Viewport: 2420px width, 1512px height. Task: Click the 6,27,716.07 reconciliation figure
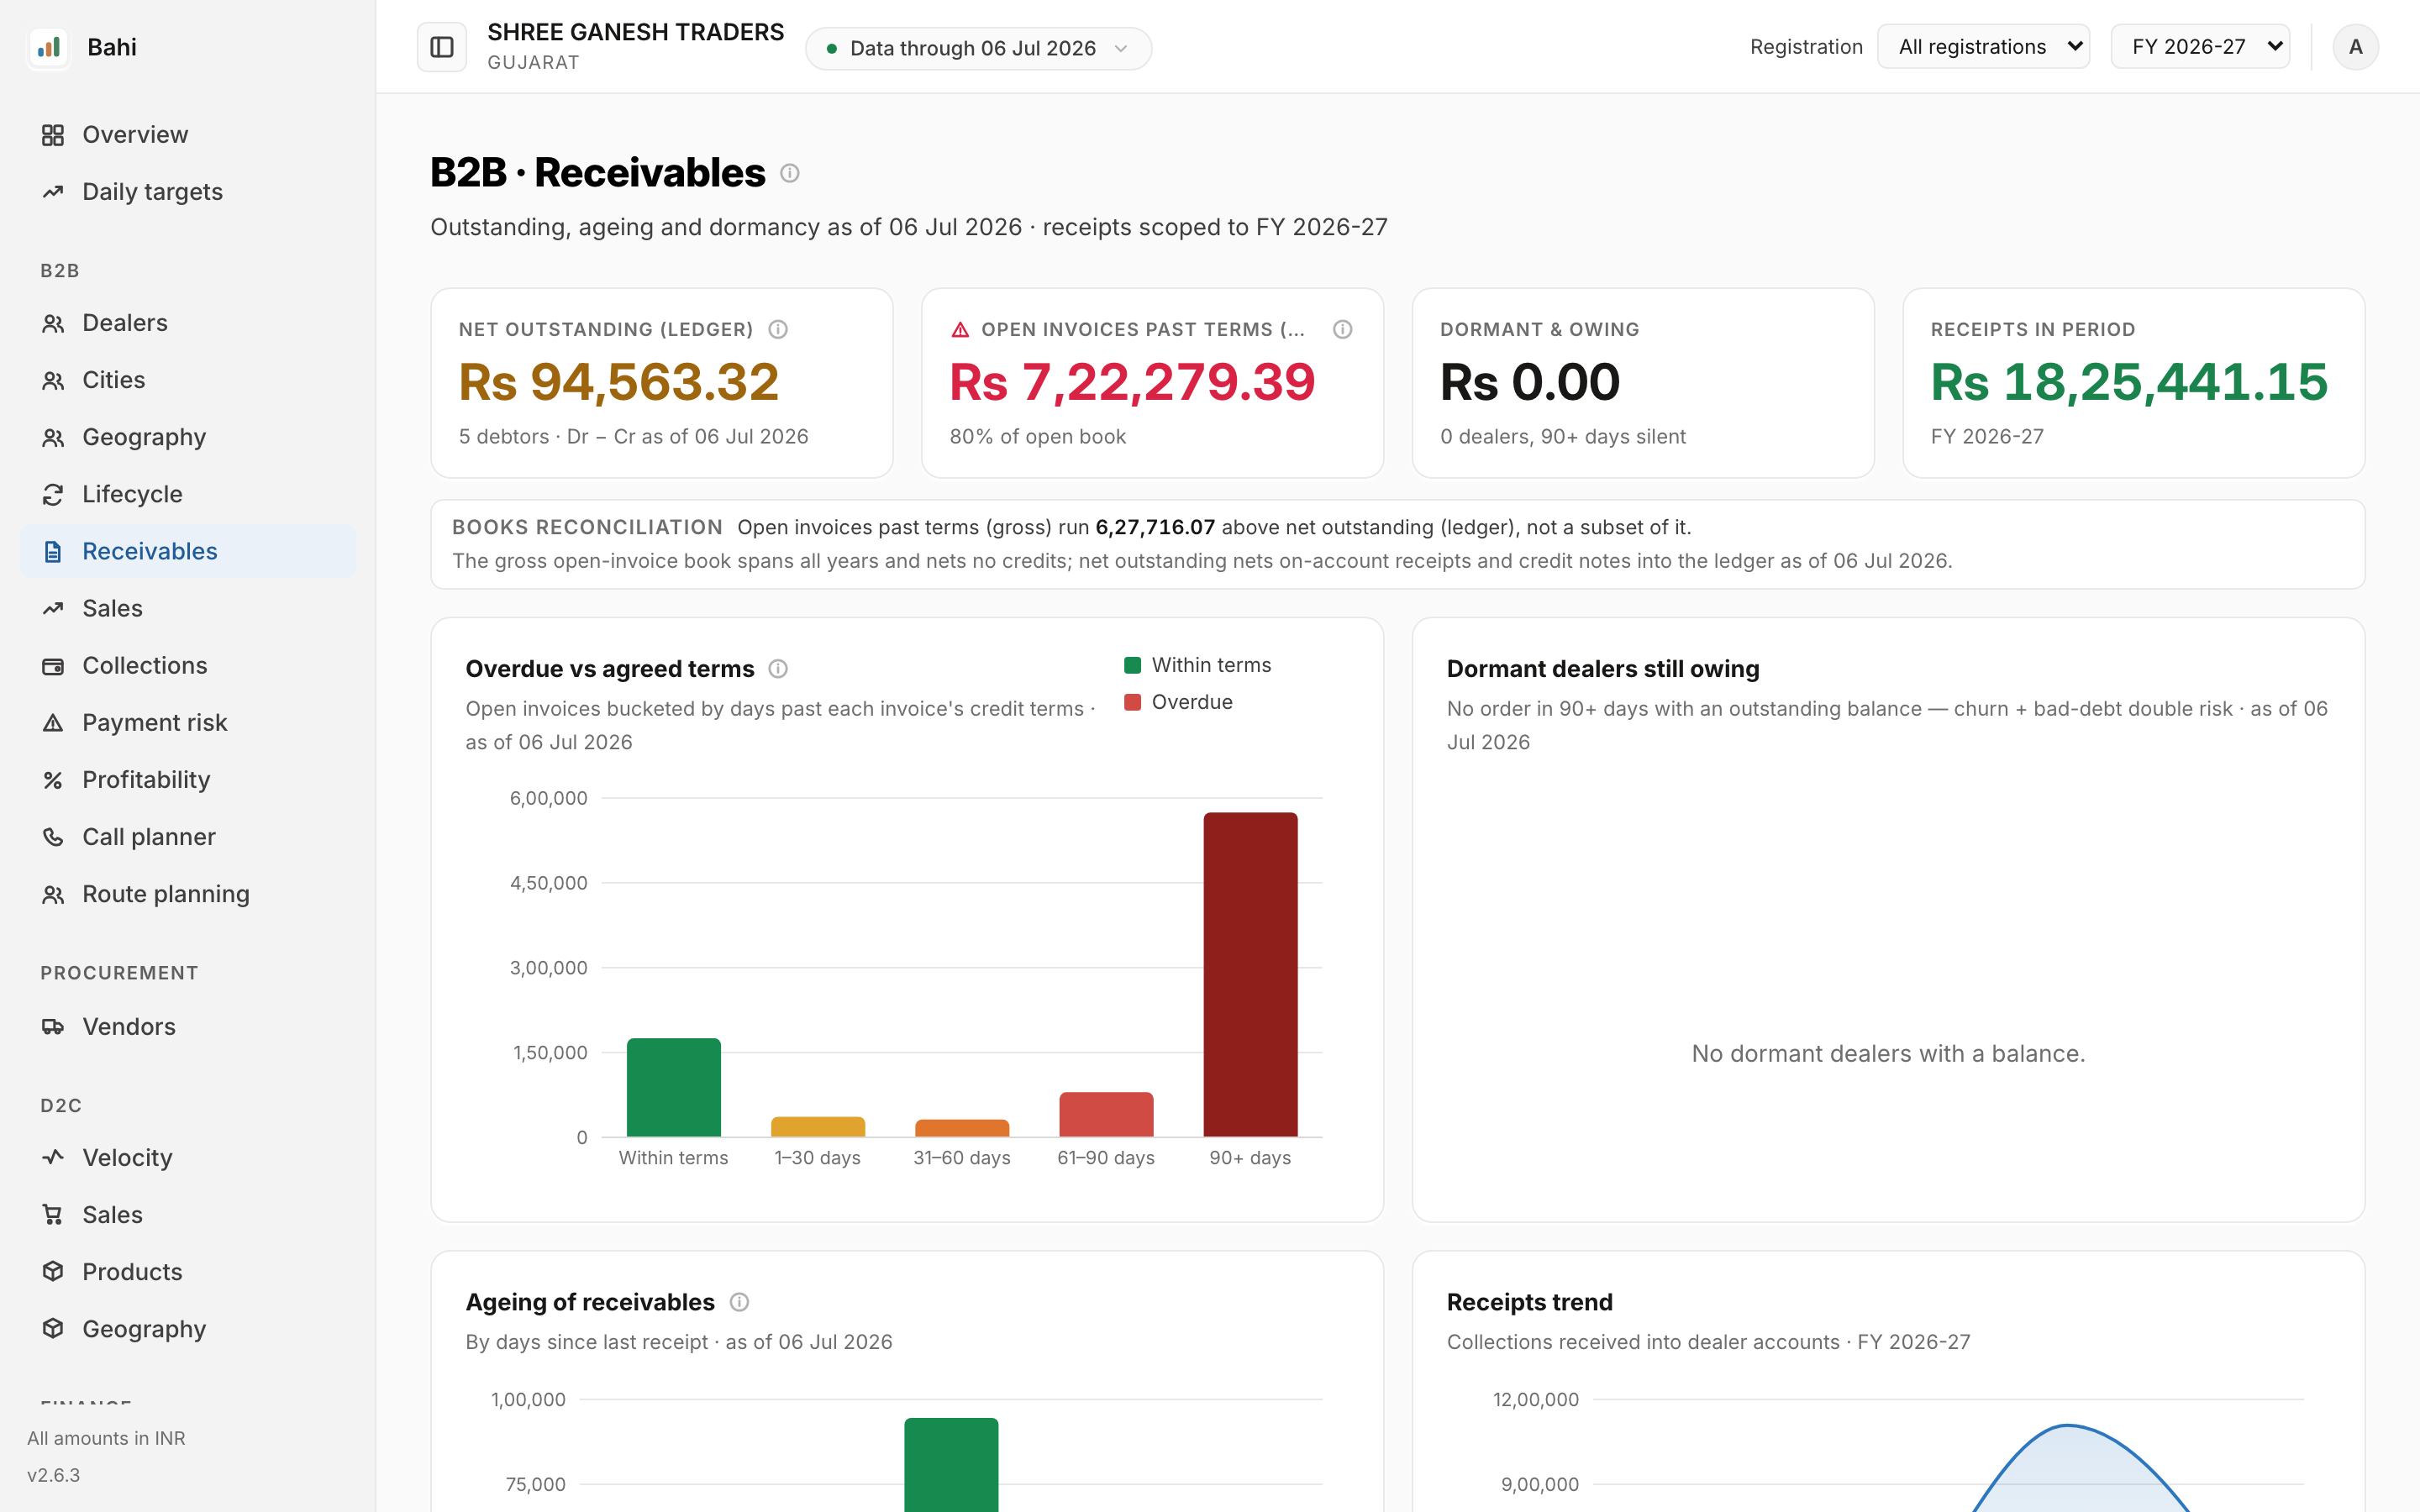1155,527
